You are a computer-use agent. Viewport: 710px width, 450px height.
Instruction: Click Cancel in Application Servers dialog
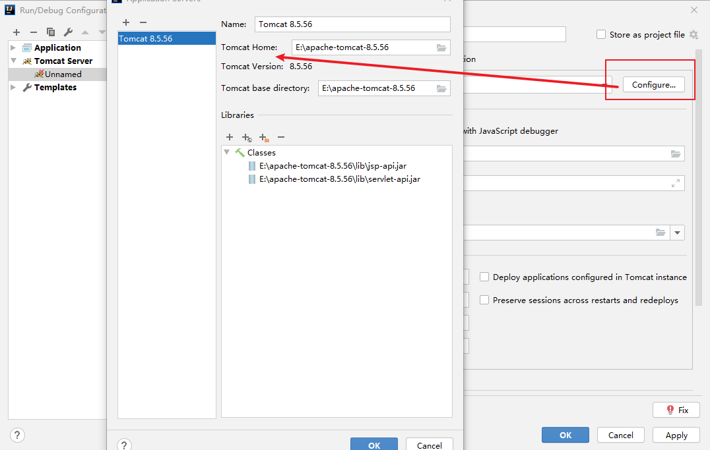[430, 445]
